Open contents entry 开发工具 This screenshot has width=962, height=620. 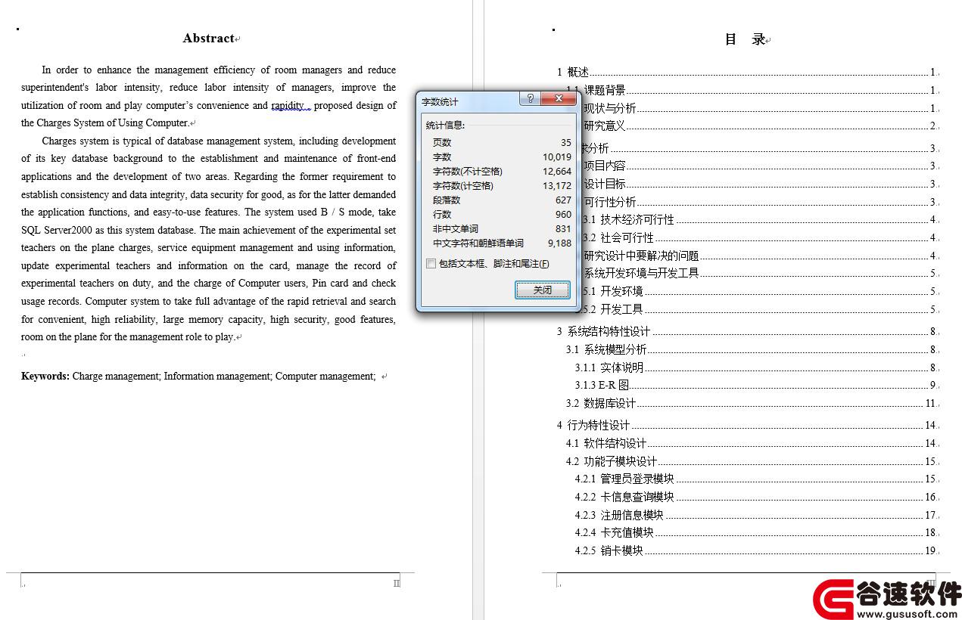point(760,308)
